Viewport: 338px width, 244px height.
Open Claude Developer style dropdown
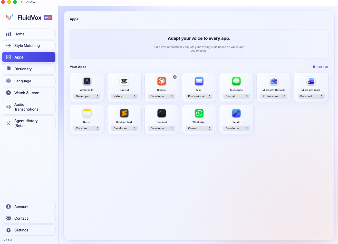point(161,96)
